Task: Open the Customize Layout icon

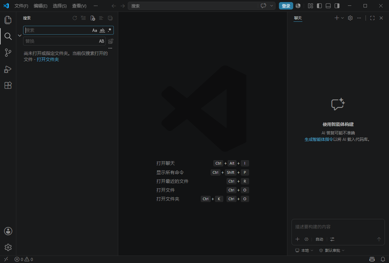Action: tap(311, 6)
